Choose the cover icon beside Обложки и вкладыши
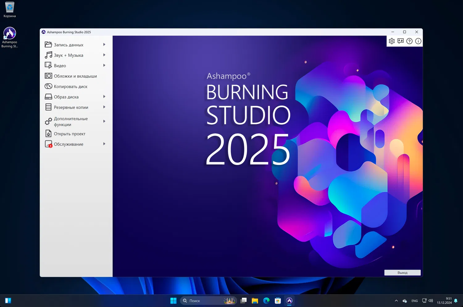 (48, 76)
